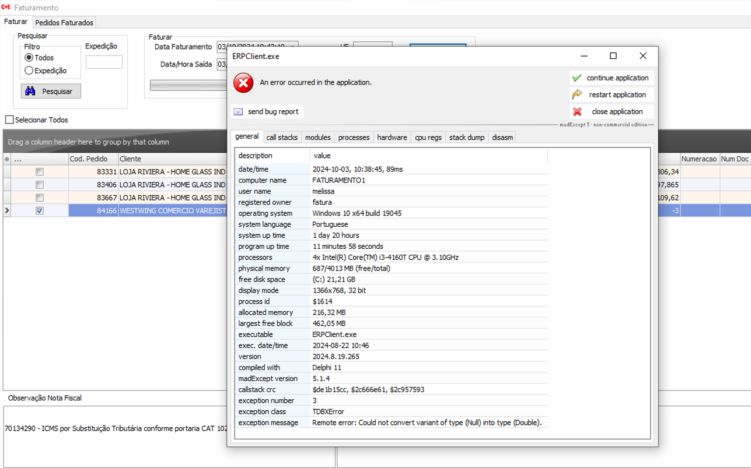Click the envelope send bug report icon

click(238, 112)
